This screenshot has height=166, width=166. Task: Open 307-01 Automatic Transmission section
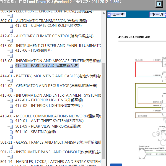(x=43, y=21)
